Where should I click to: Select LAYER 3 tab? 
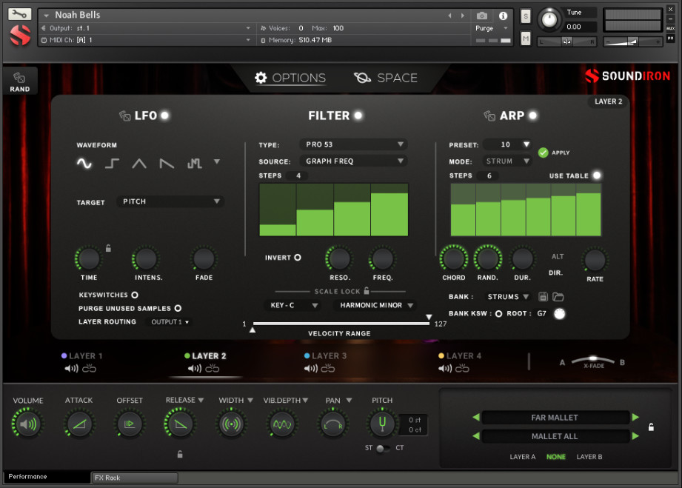coord(325,355)
